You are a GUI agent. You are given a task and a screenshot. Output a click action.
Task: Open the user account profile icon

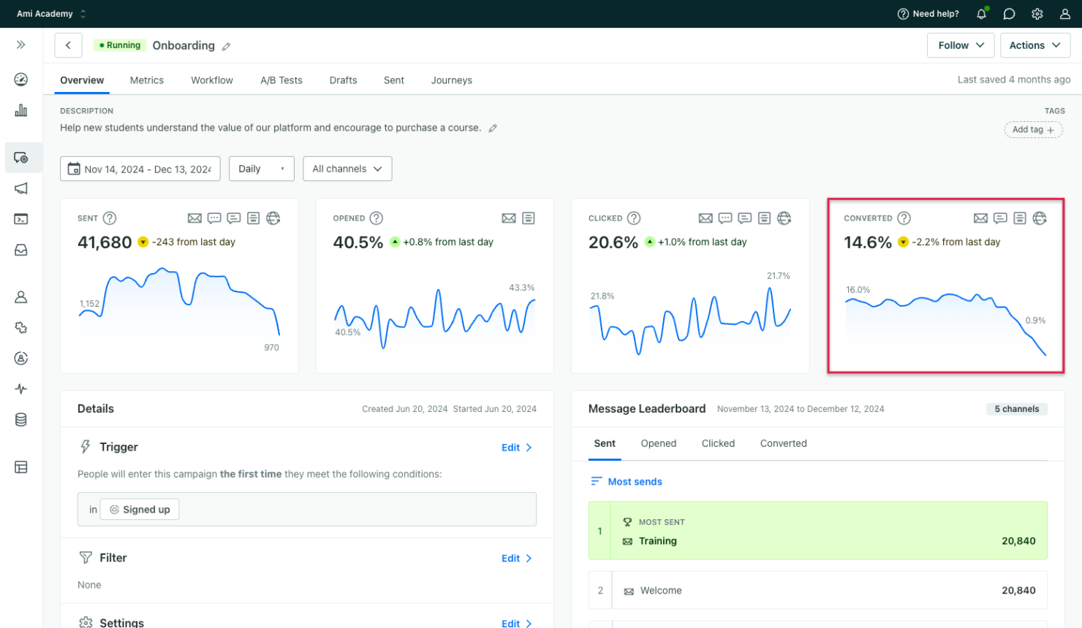click(x=1064, y=14)
